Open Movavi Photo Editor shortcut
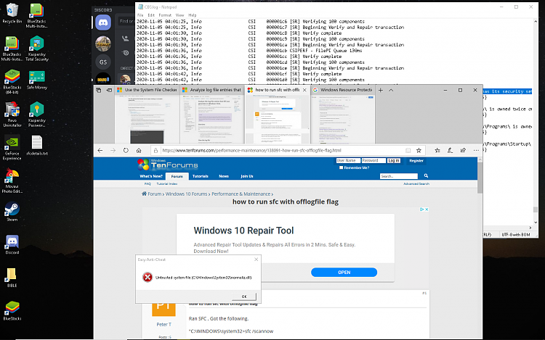 (x=12, y=181)
